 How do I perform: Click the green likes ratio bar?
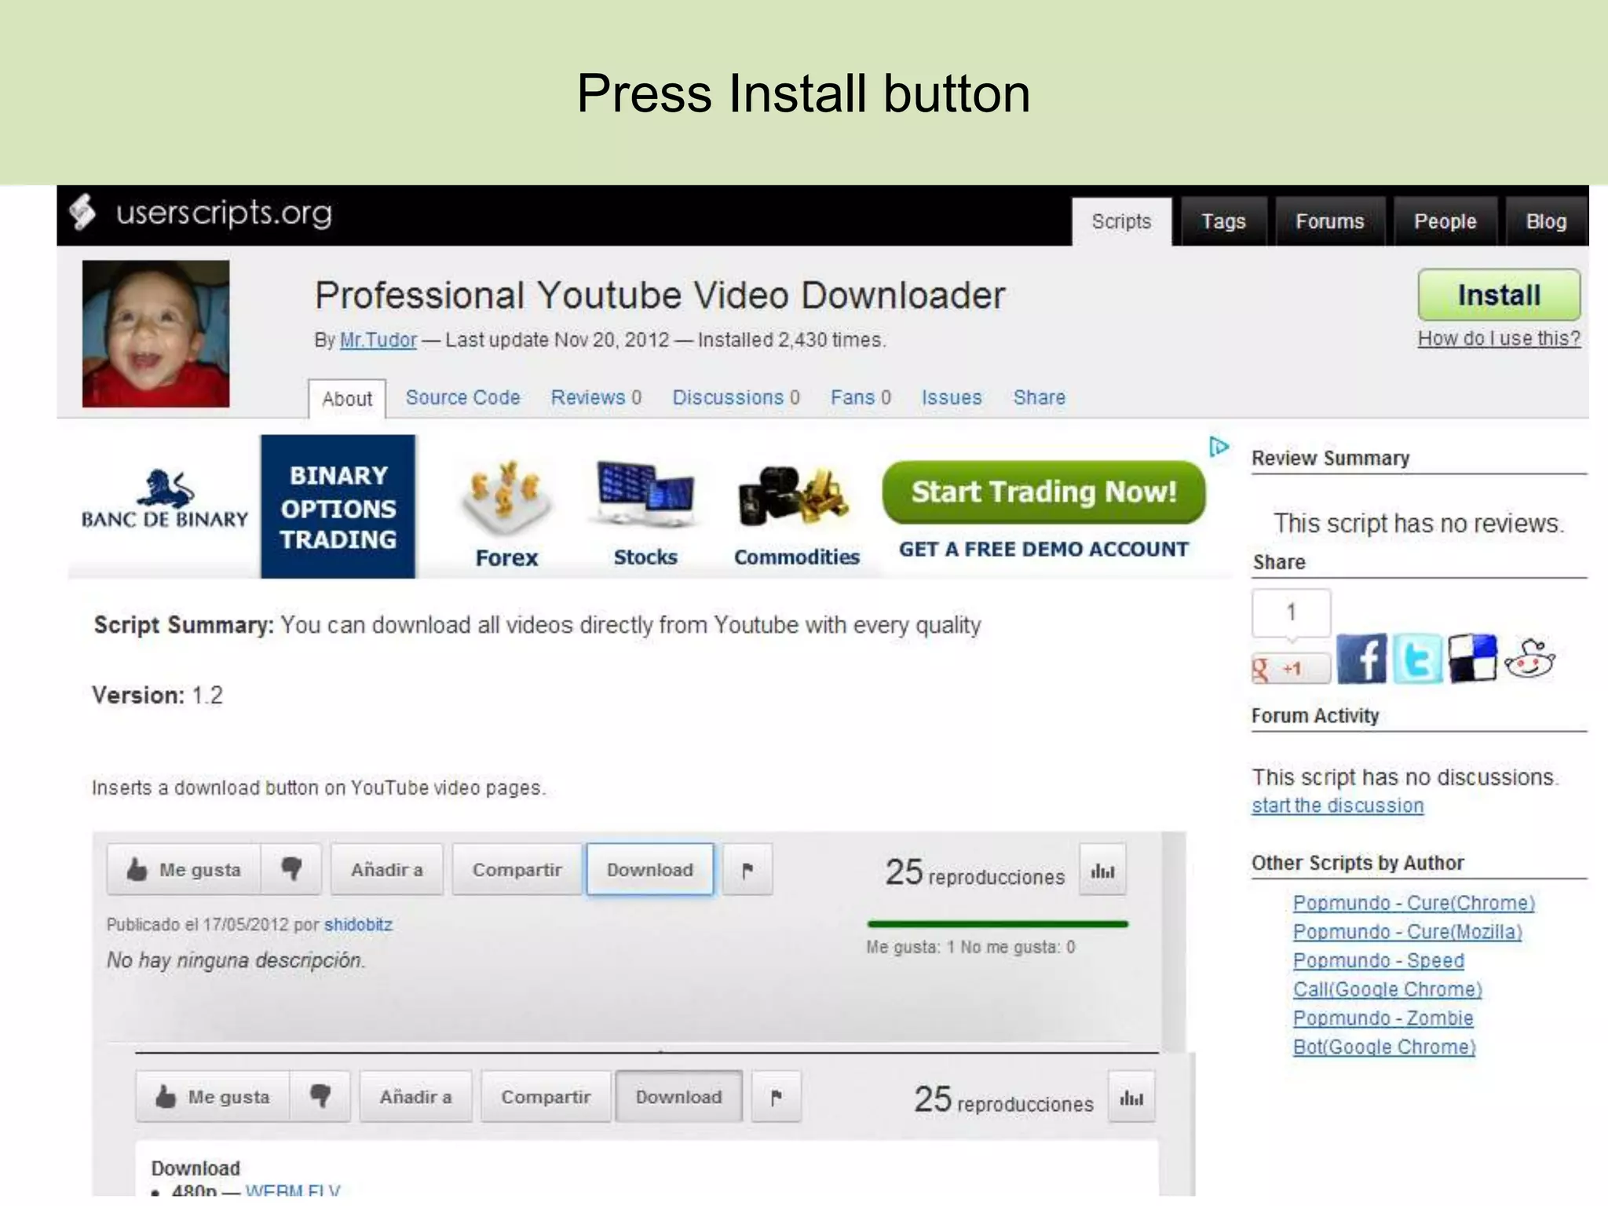tap(998, 925)
